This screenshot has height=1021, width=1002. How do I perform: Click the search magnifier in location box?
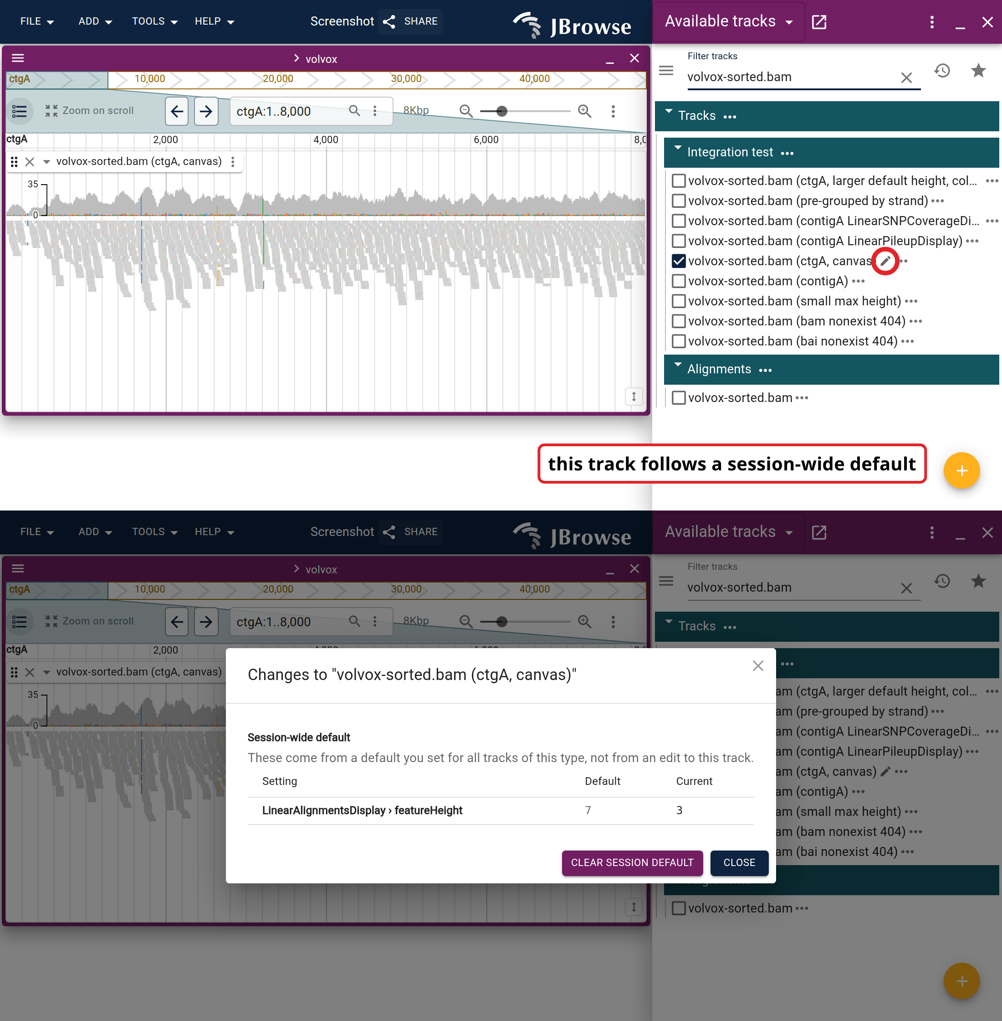[355, 111]
